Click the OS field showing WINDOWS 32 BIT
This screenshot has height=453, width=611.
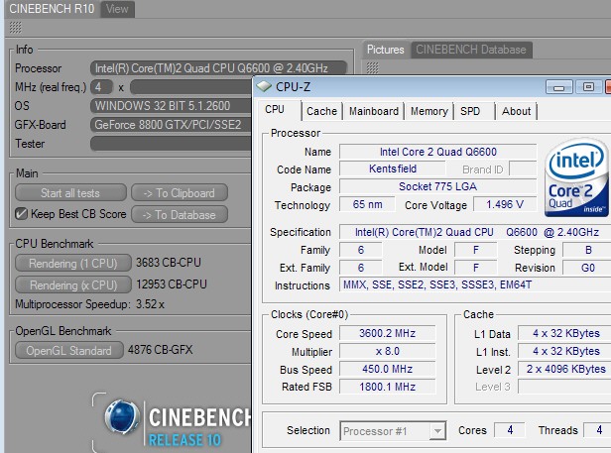point(171,105)
